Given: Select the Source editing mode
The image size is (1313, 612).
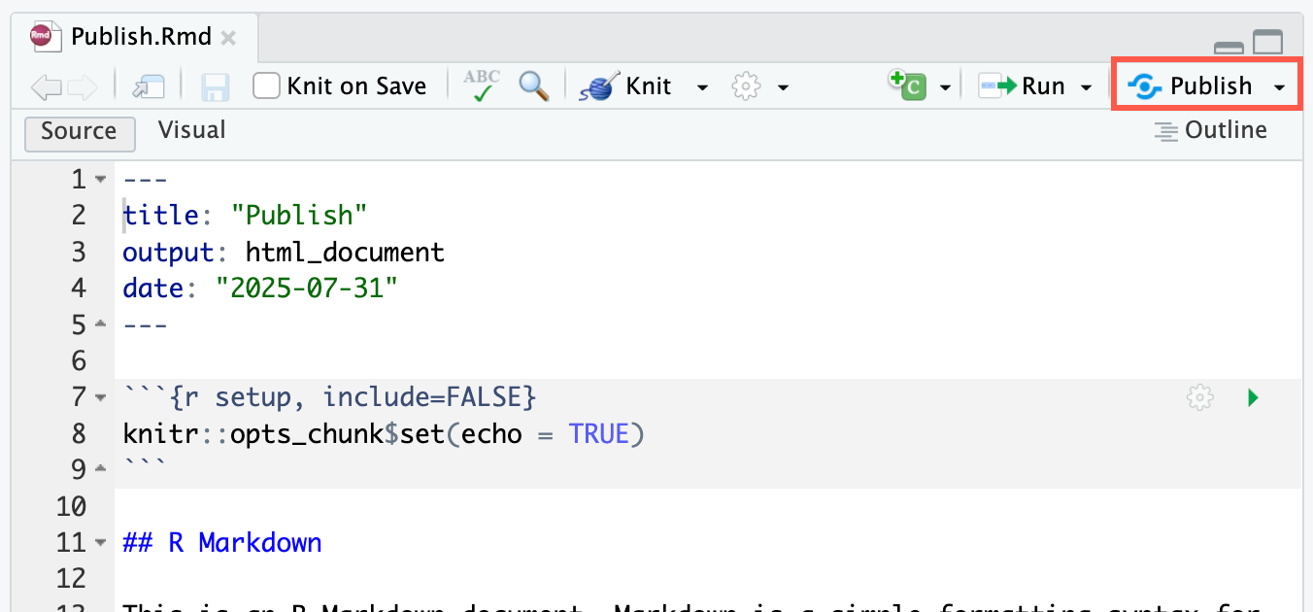Looking at the screenshot, I should pyautogui.click(x=79, y=132).
